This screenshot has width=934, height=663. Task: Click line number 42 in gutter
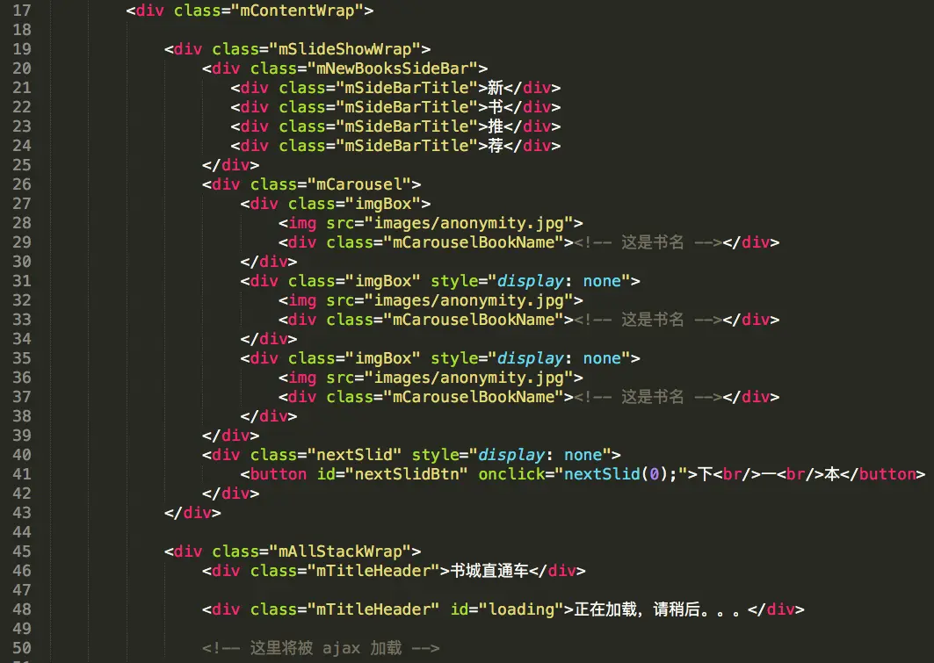pyautogui.click(x=22, y=494)
